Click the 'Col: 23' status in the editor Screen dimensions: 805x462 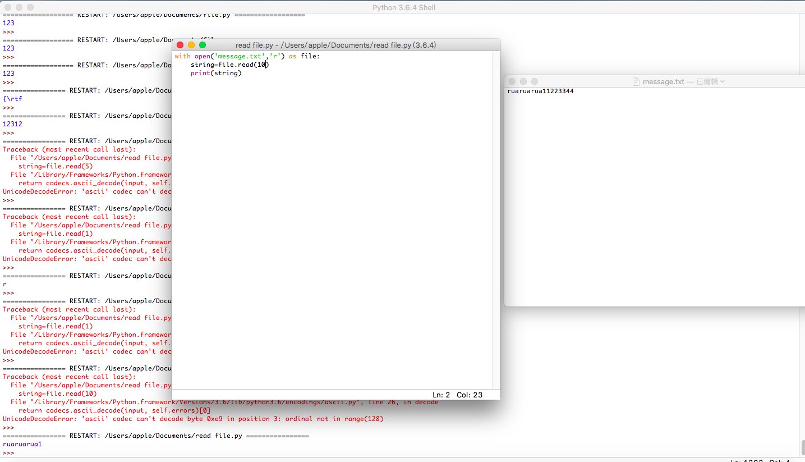(x=470, y=395)
